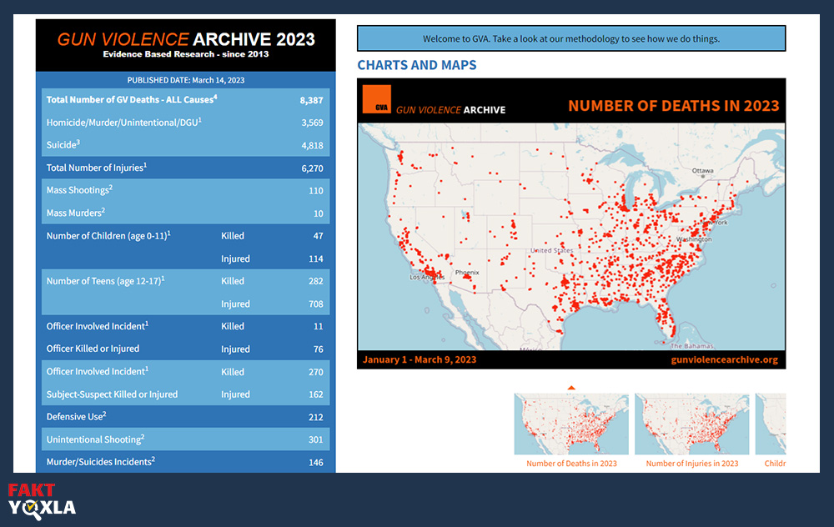Click the Murder/Suicides value 146
This screenshot has width=834, height=527.
pos(316,462)
